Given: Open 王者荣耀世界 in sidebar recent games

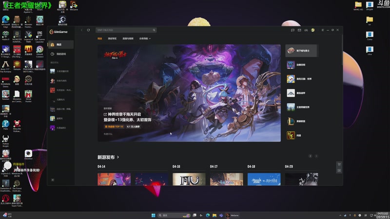Looking at the screenshot, I should (60, 71).
